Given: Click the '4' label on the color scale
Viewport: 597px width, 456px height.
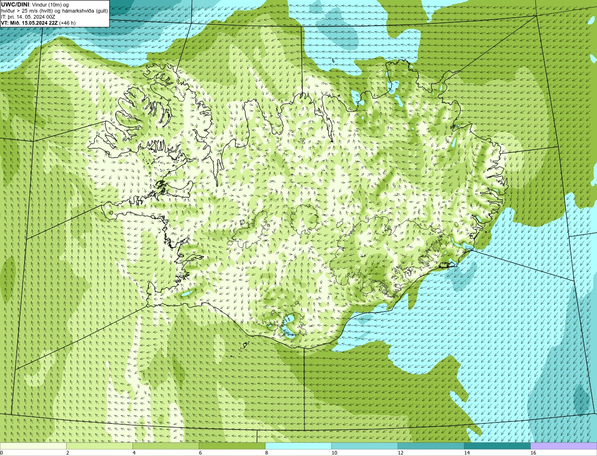Looking at the screenshot, I should [x=134, y=453].
